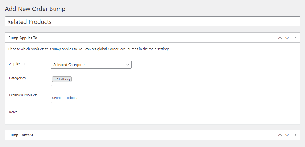Click the Roles label
This screenshot has height=147, width=305.
pyautogui.click(x=13, y=112)
